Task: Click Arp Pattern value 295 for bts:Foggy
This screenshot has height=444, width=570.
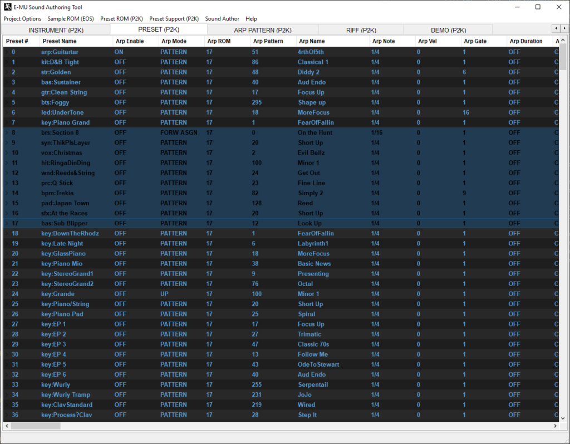Action: (x=257, y=102)
